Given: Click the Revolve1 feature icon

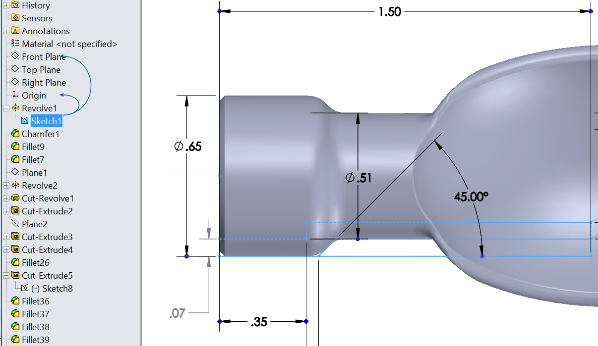Looking at the screenshot, I should point(15,108).
